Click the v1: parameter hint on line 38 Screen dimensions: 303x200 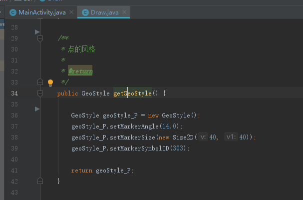231,137
